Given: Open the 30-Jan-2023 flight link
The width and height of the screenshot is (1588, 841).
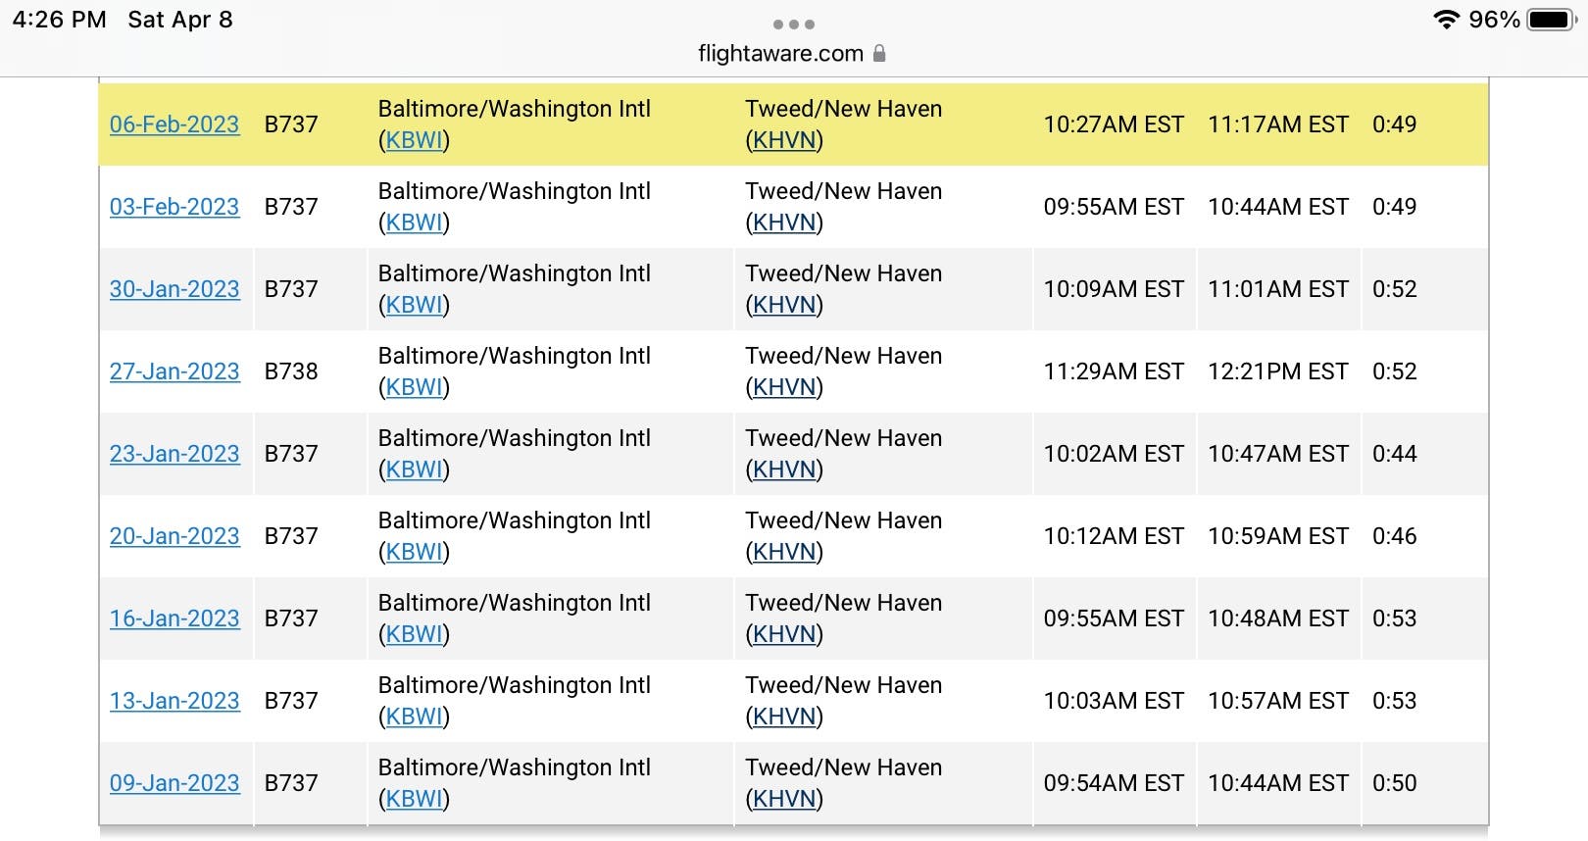Looking at the screenshot, I should point(174,289).
